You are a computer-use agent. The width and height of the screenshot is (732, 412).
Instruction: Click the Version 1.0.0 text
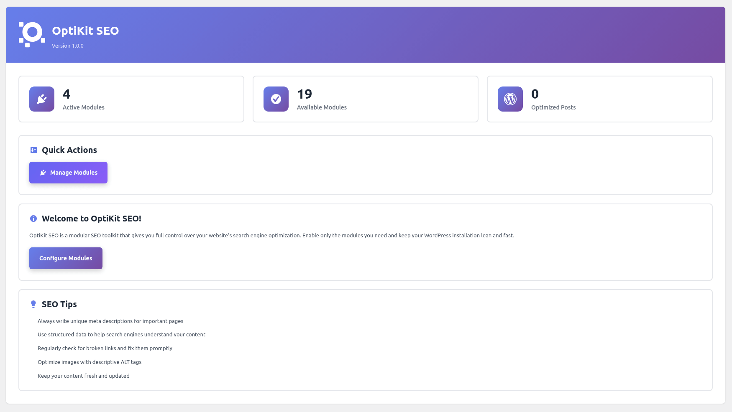coord(68,46)
